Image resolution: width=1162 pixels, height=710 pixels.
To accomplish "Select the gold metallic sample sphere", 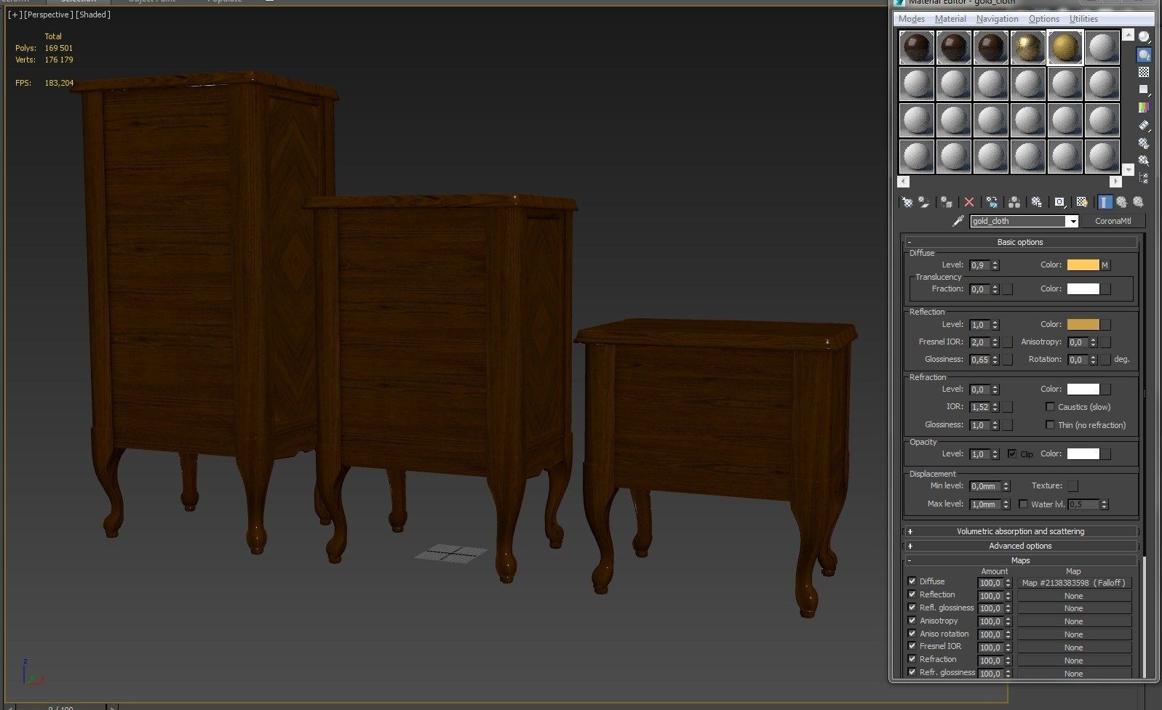I will click(x=1027, y=47).
